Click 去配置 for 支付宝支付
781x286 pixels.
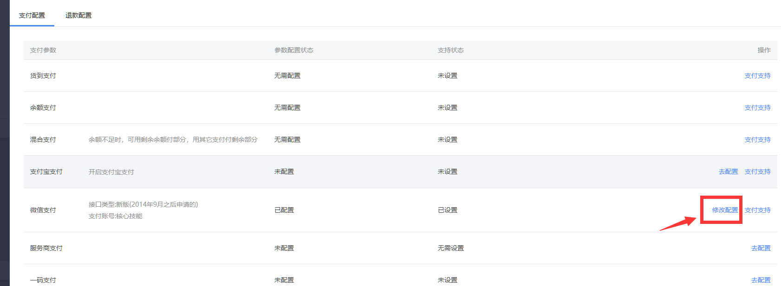point(728,172)
